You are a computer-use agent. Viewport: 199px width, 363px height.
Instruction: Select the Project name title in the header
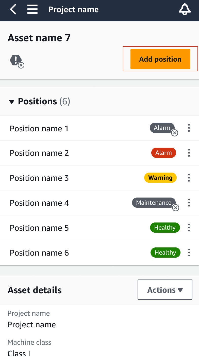(73, 9)
